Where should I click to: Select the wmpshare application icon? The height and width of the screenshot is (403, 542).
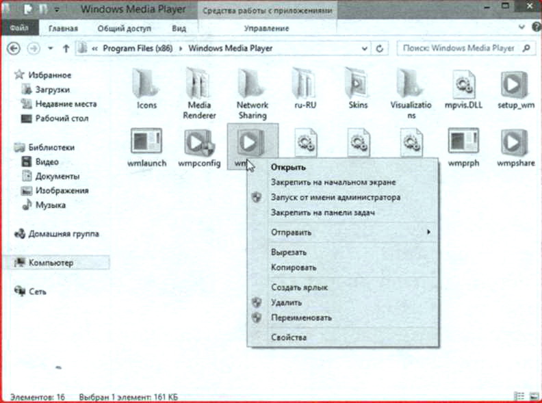point(514,143)
